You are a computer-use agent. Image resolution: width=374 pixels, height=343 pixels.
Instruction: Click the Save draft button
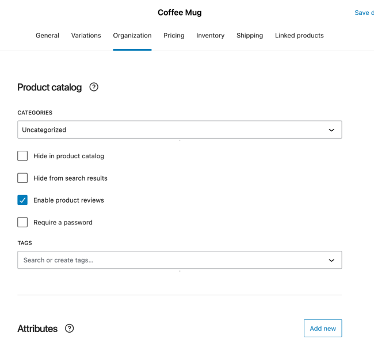click(364, 13)
